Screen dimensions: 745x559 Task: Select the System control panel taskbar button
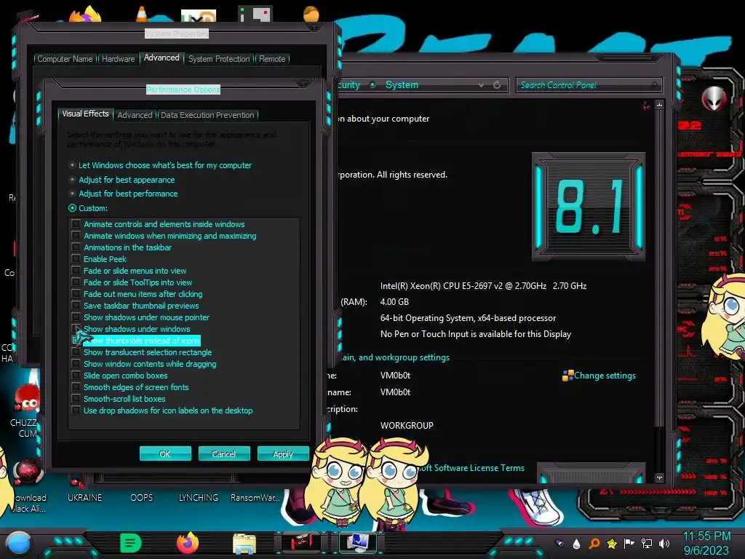(x=357, y=542)
